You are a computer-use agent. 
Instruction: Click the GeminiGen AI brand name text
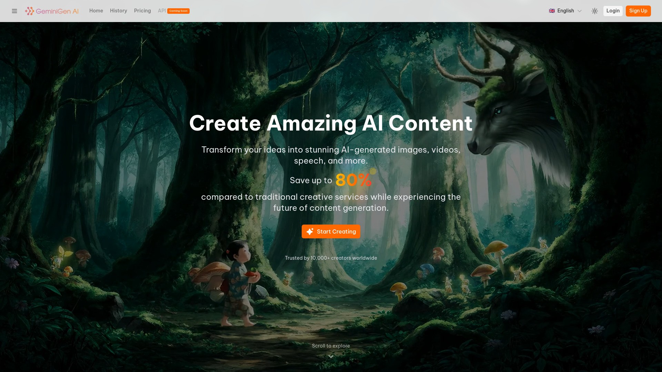(57, 11)
